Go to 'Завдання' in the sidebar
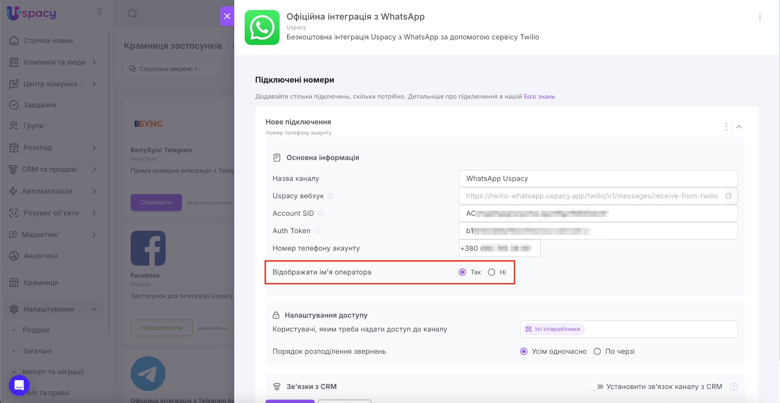The width and height of the screenshot is (780, 403). click(x=40, y=105)
